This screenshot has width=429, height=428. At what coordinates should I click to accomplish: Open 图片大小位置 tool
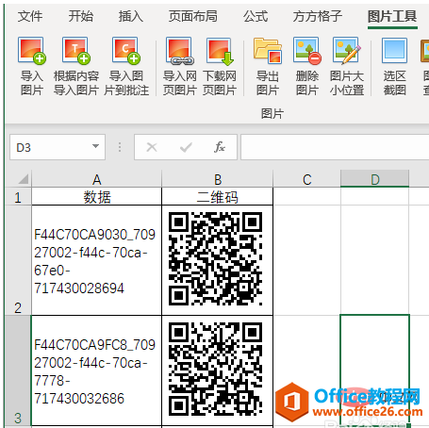(x=347, y=51)
